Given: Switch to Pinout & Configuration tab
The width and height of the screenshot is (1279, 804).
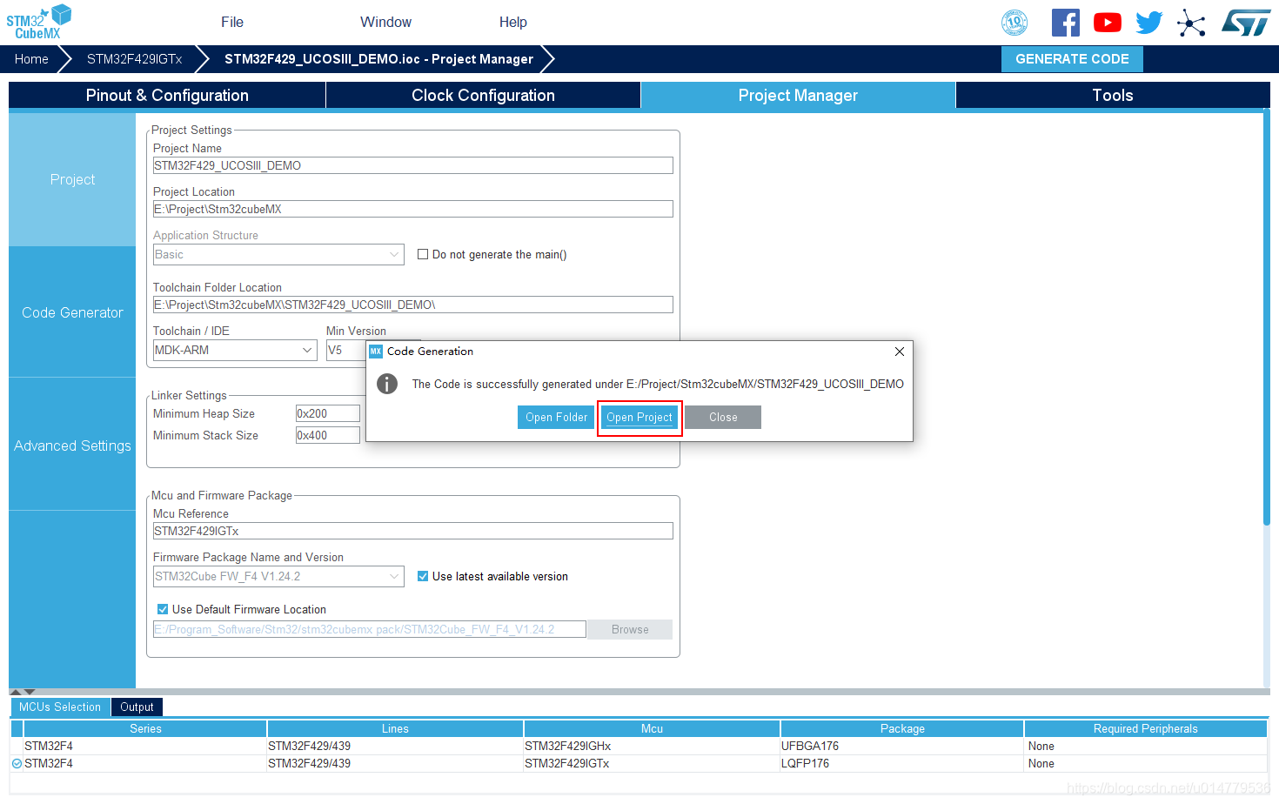Looking at the screenshot, I should (x=167, y=96).
